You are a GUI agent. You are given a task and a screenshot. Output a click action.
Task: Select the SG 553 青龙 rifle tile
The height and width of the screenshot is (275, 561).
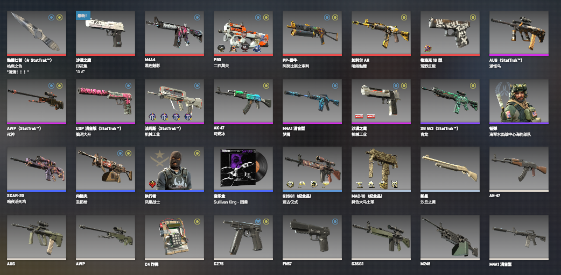450,102
